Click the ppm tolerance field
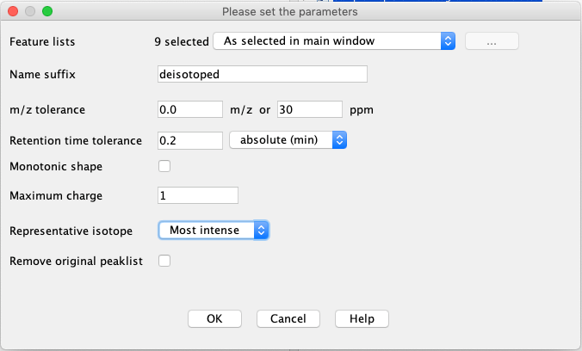 tap(310, 109)
